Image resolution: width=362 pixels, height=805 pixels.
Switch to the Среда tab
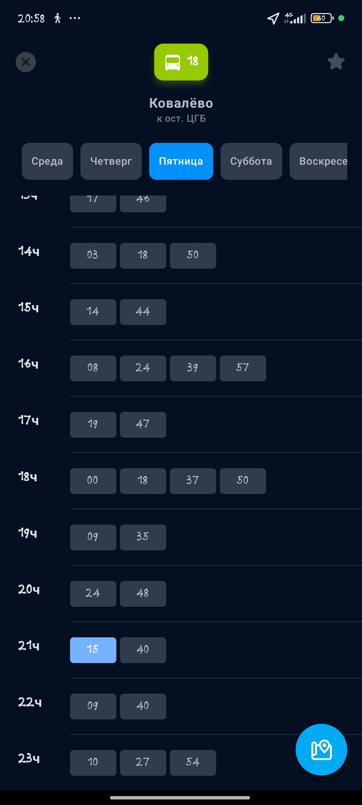pos(47,161)
